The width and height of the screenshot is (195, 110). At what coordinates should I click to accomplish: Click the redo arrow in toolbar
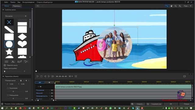(42, 6)
